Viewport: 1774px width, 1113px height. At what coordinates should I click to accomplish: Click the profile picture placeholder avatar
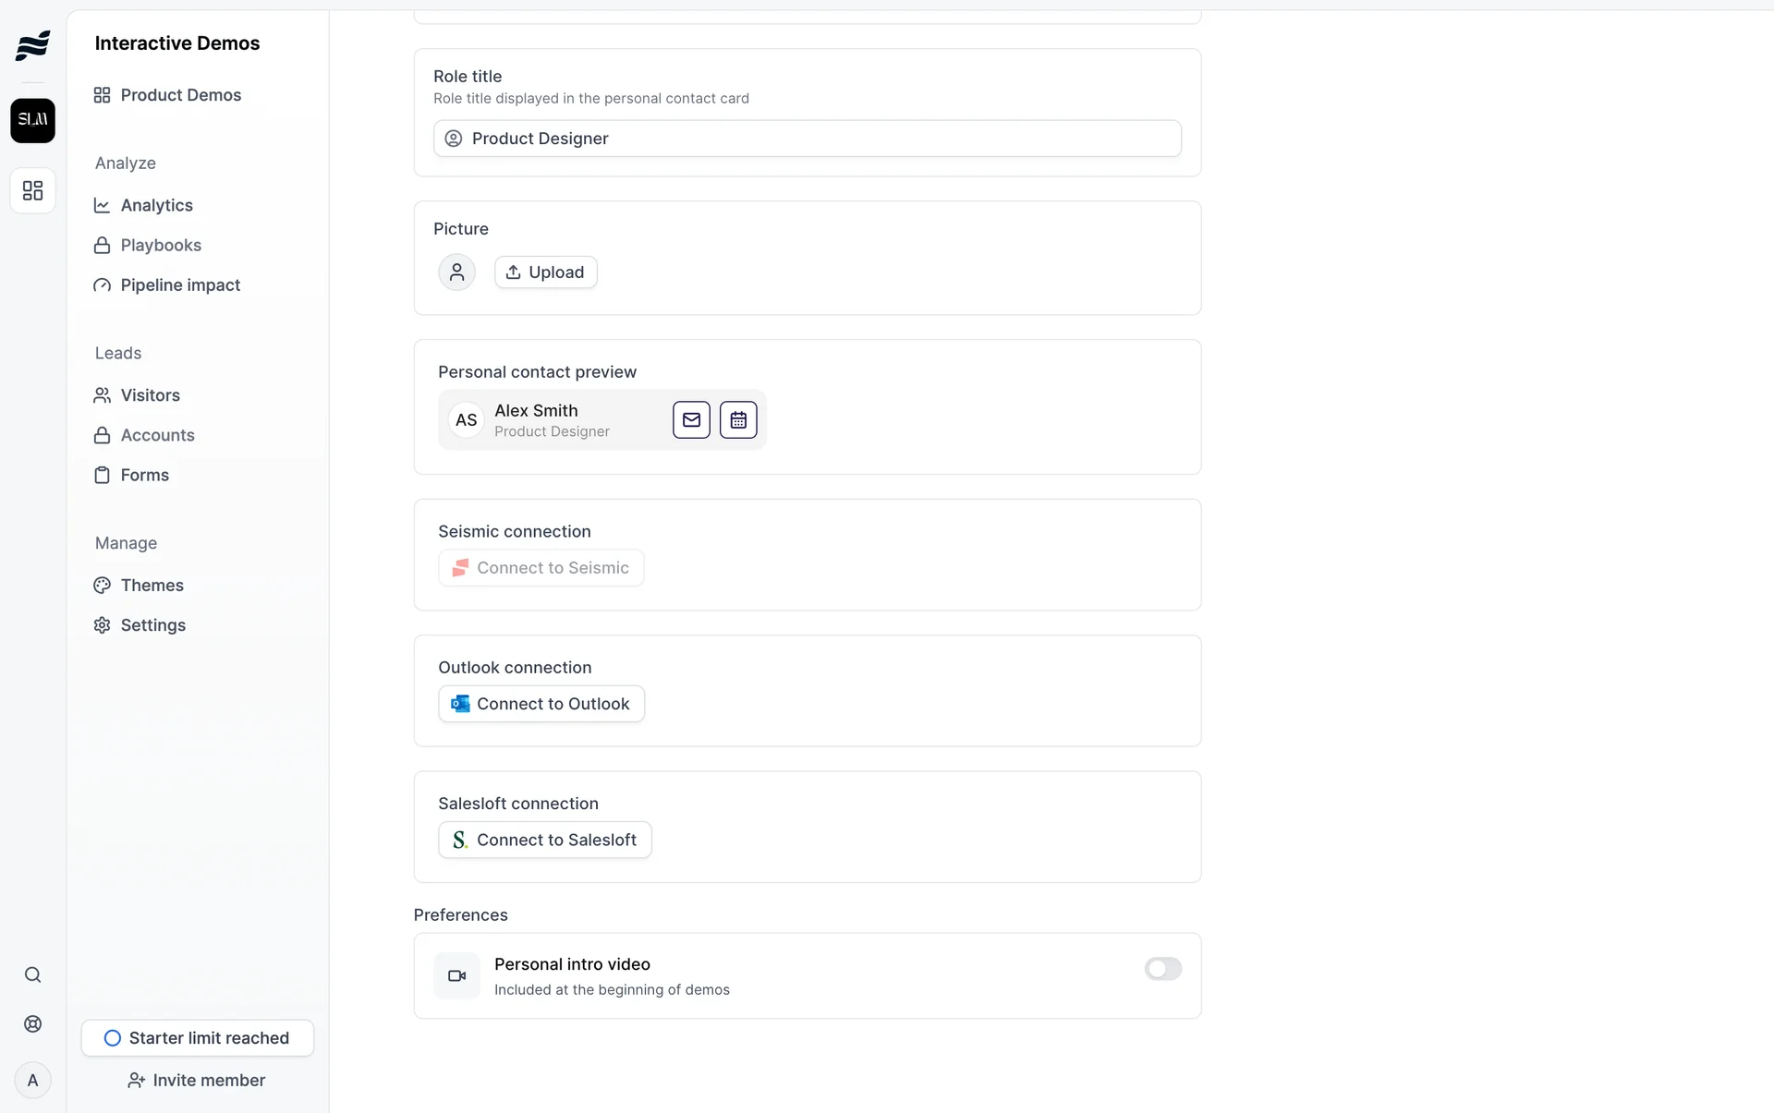[456, 272]
